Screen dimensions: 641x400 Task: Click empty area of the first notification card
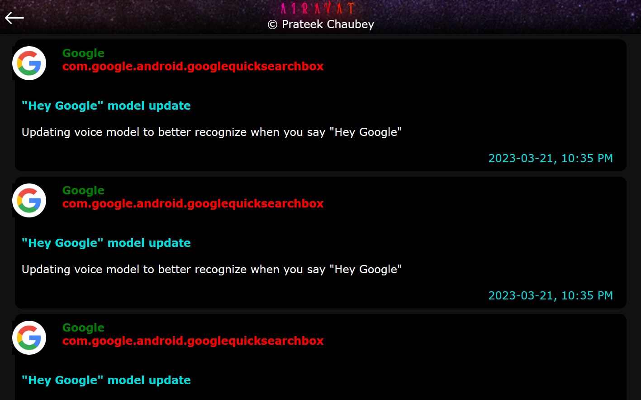tap(475, 91)
